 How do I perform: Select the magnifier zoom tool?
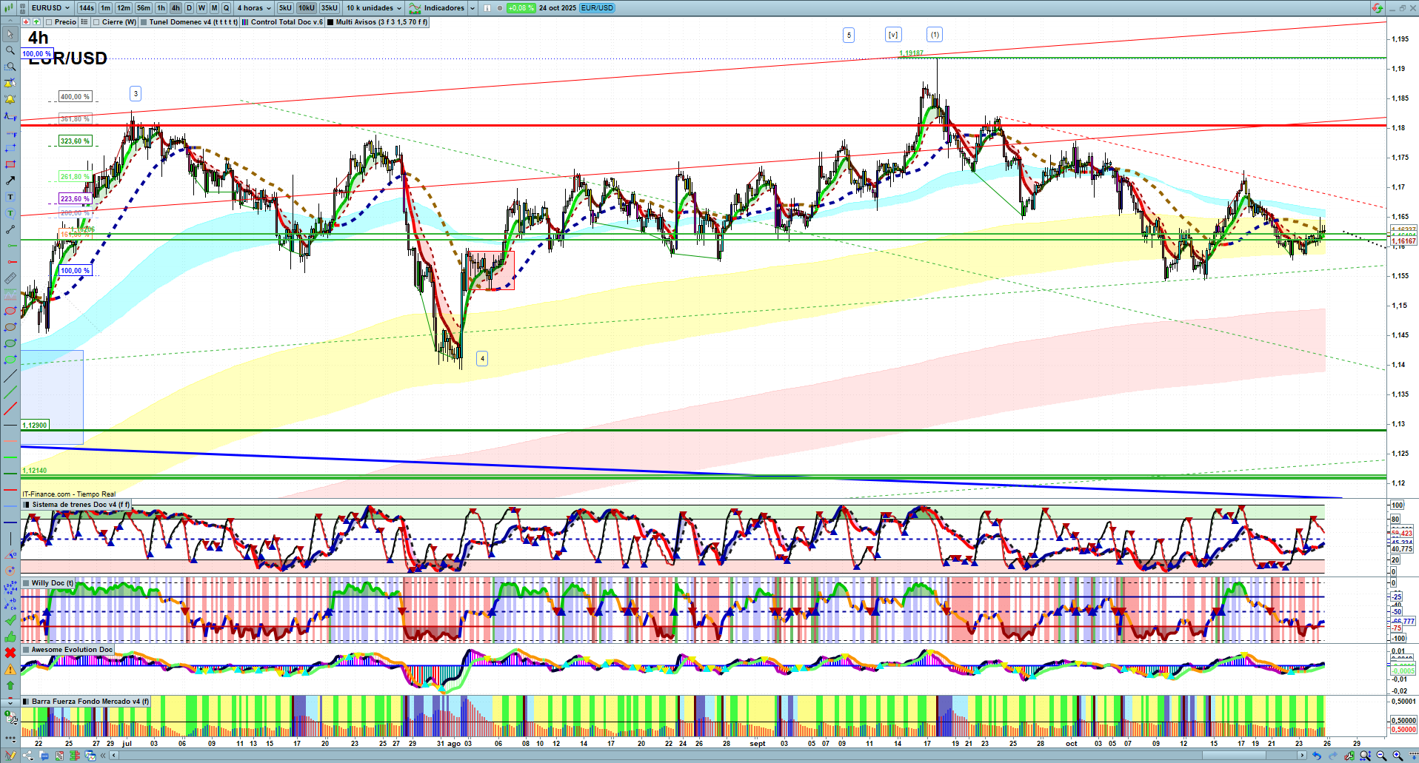(x=10, y=50)
